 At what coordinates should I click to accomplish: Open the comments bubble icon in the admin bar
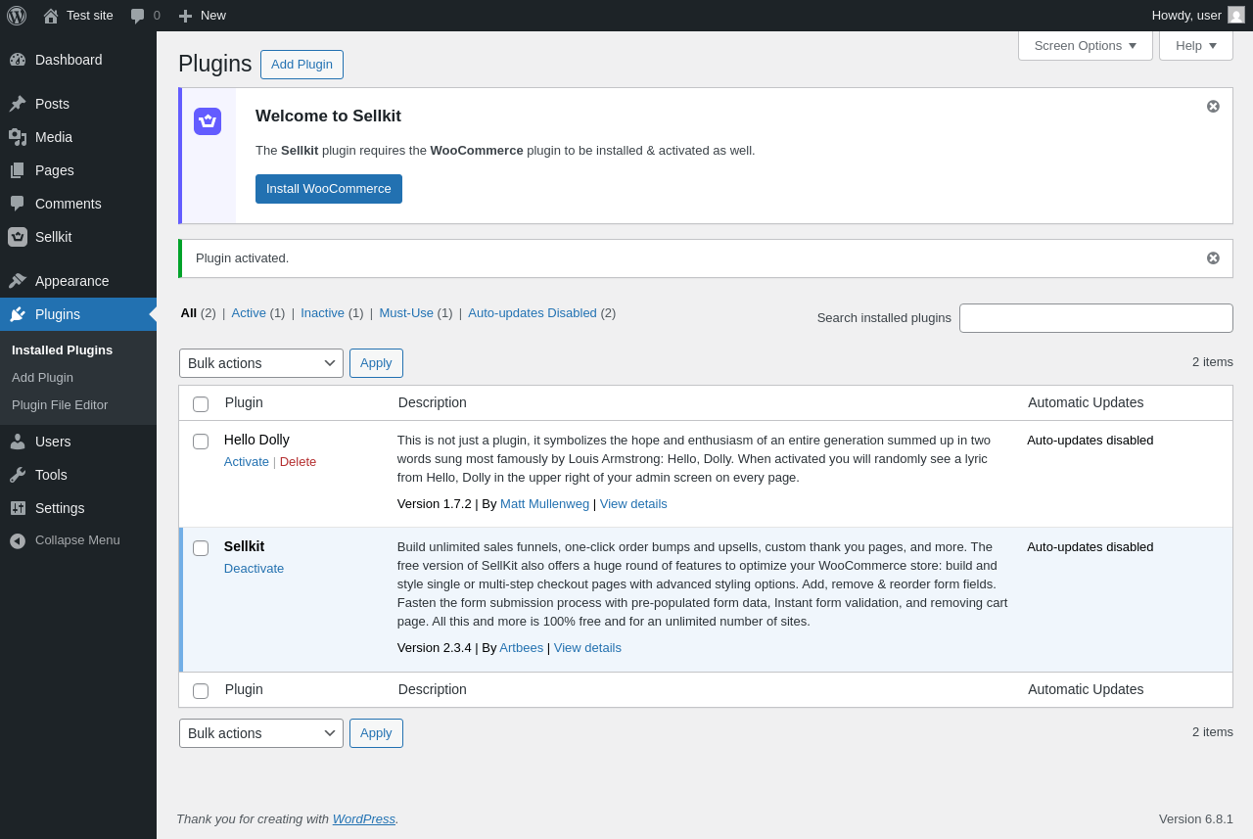pos(137,16)
